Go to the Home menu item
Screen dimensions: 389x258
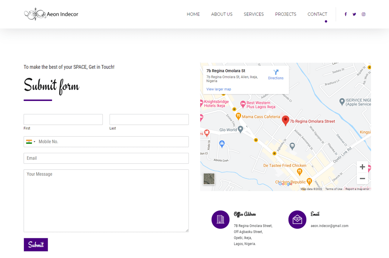coord(193,14)
